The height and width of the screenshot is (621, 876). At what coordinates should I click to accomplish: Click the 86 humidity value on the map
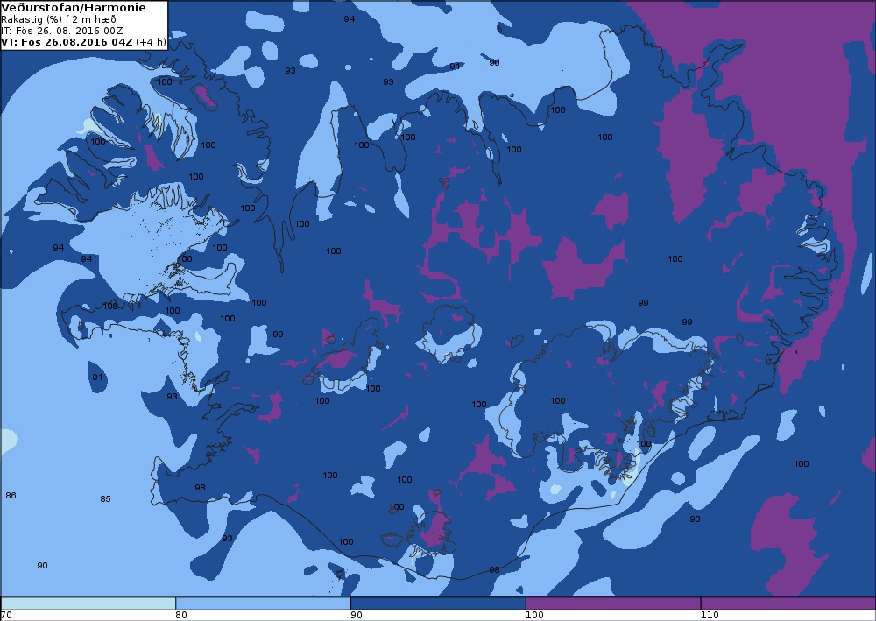(x=11, y=496)
